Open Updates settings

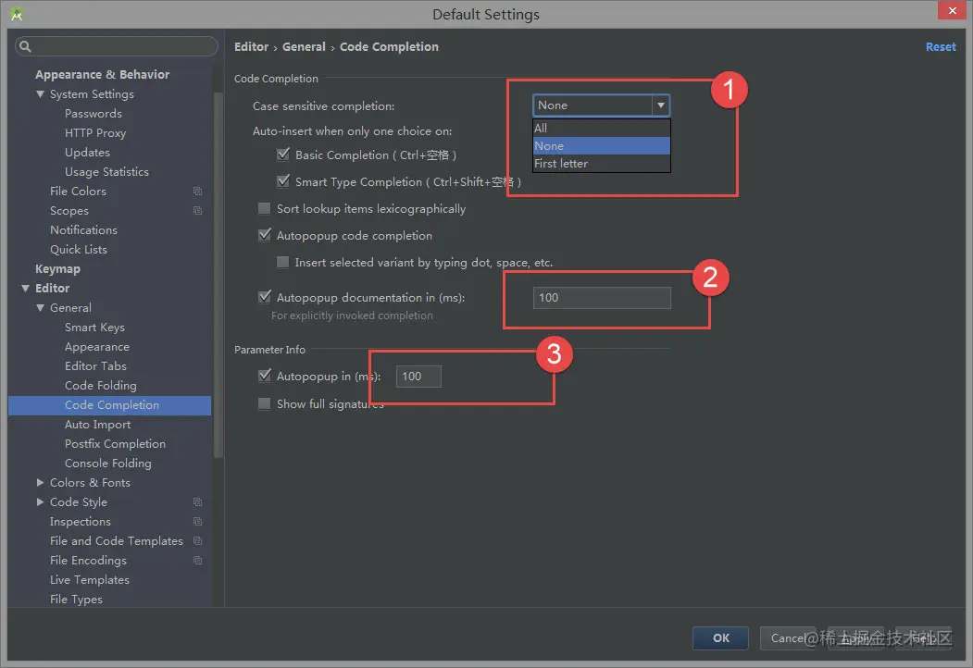[x=87, y=153]
